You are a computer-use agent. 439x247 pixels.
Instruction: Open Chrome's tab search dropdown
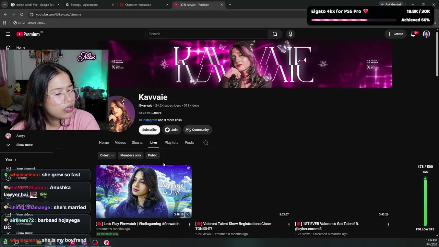click(5, 5)
